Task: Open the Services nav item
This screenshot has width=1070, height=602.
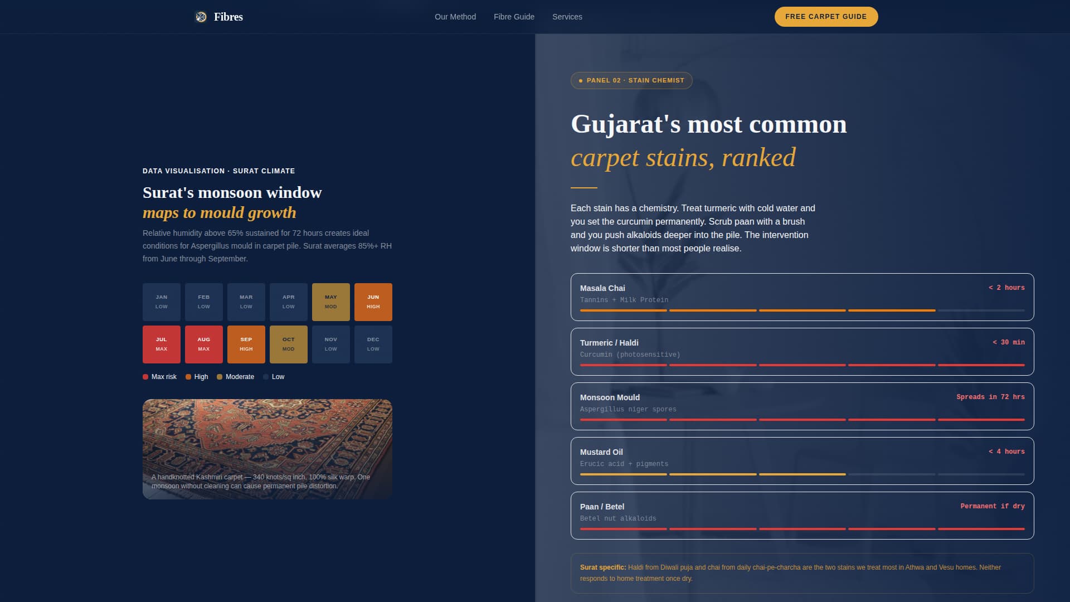Action: (x=567, y=17)
